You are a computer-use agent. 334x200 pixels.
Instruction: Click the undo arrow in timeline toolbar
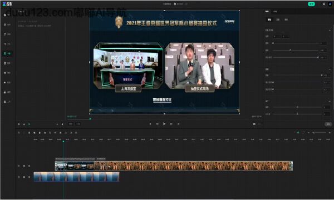[19, 133]
